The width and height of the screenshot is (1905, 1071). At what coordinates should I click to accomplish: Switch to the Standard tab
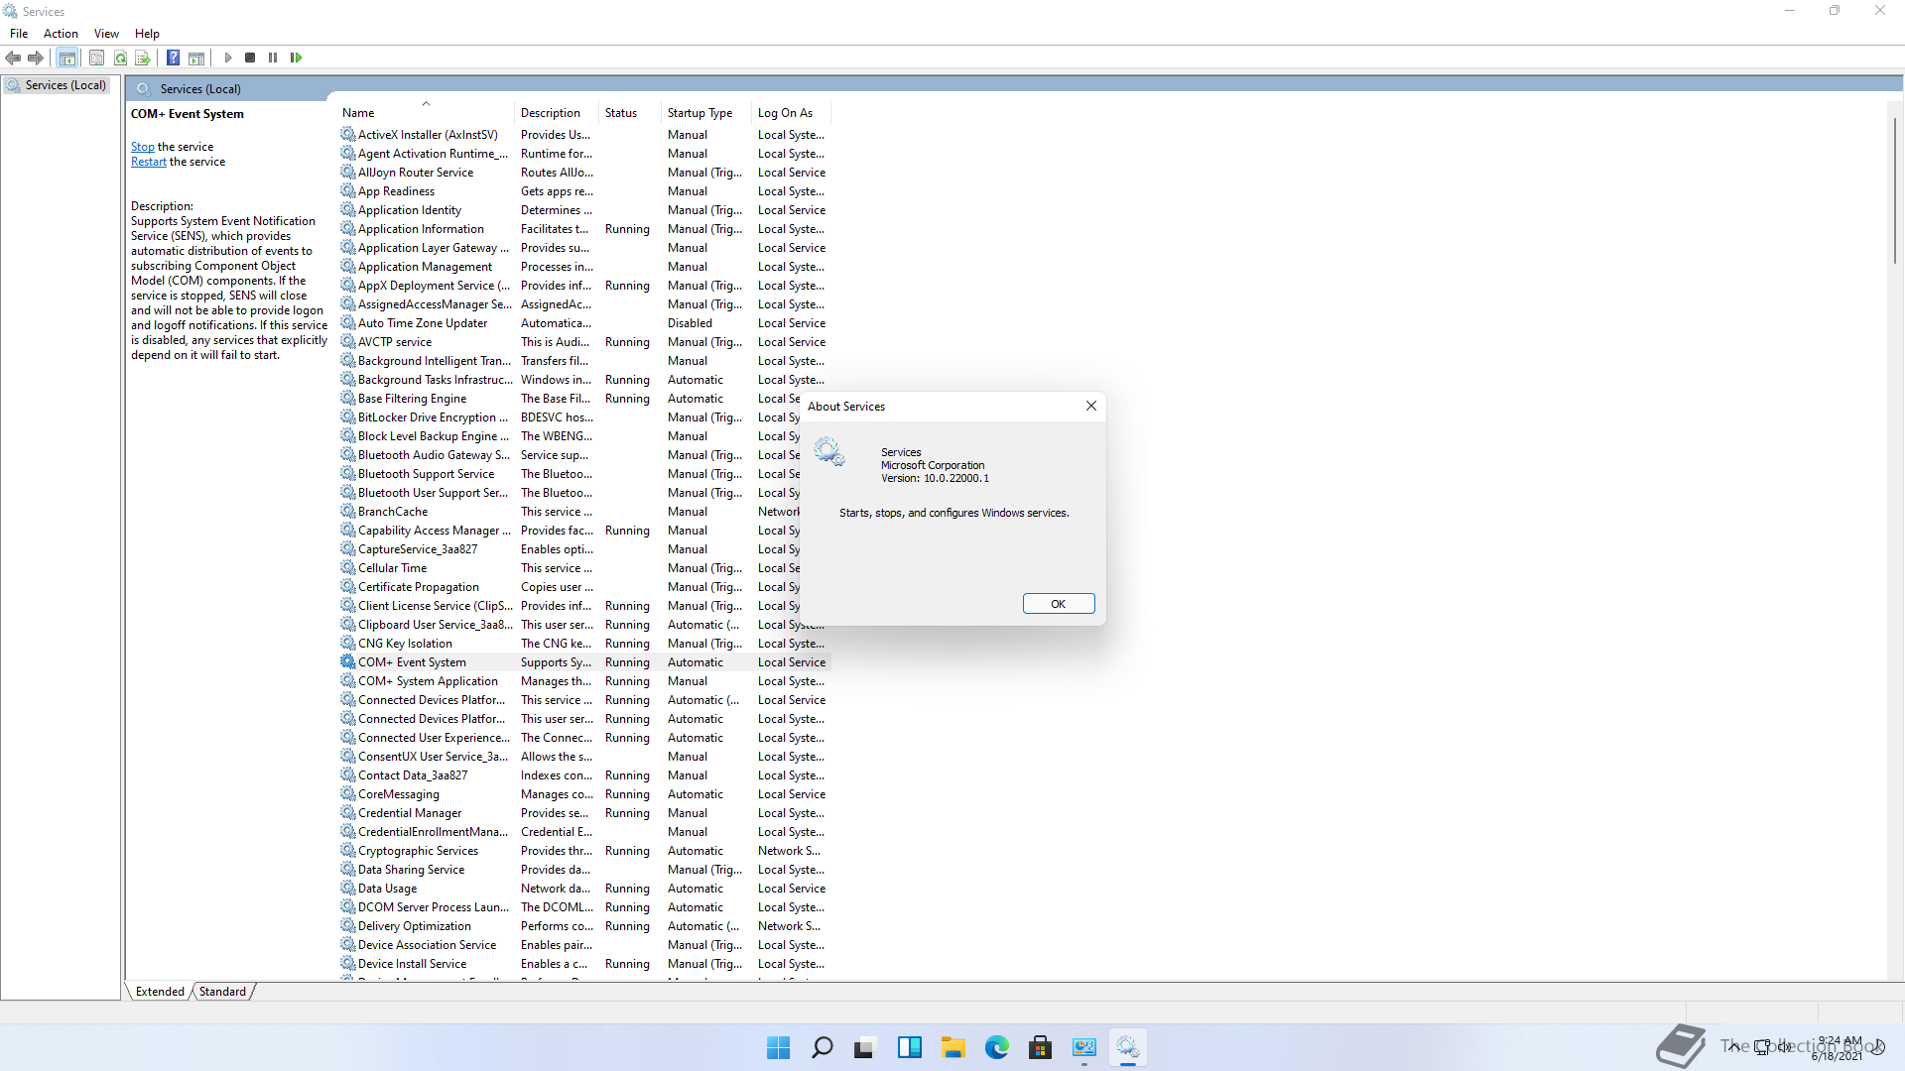(x=222, y=991)
